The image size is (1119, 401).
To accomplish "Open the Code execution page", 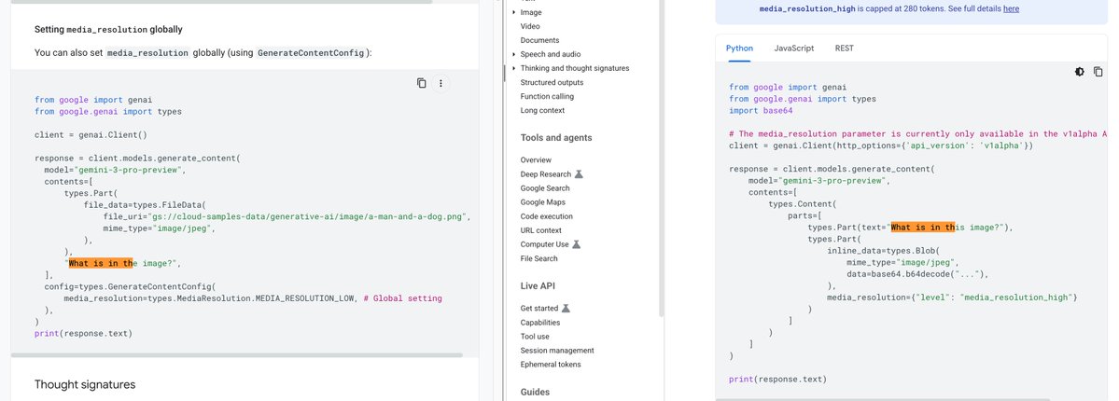I will 547,216.
